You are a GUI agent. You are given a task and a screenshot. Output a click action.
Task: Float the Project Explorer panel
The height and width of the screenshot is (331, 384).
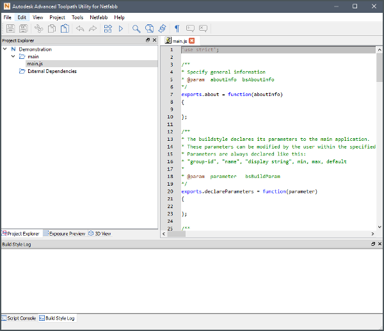(148, 40)
